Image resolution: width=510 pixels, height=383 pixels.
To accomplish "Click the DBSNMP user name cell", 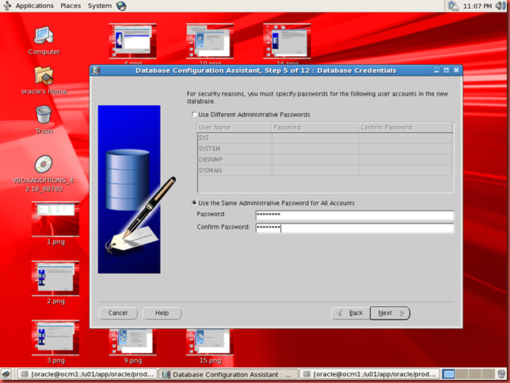I will (x=234, y=160).
